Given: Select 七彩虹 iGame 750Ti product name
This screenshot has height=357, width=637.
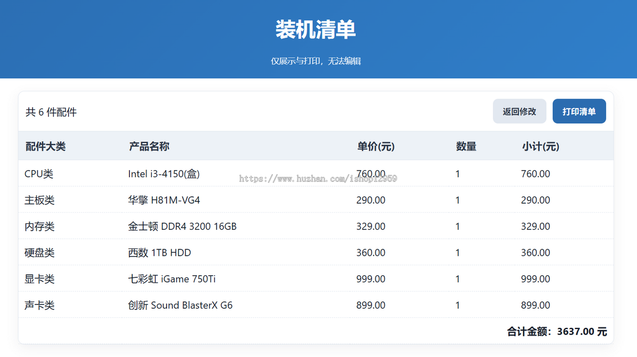Looking at the screenshot, I should pyautogui.click(x=172, y=279).
